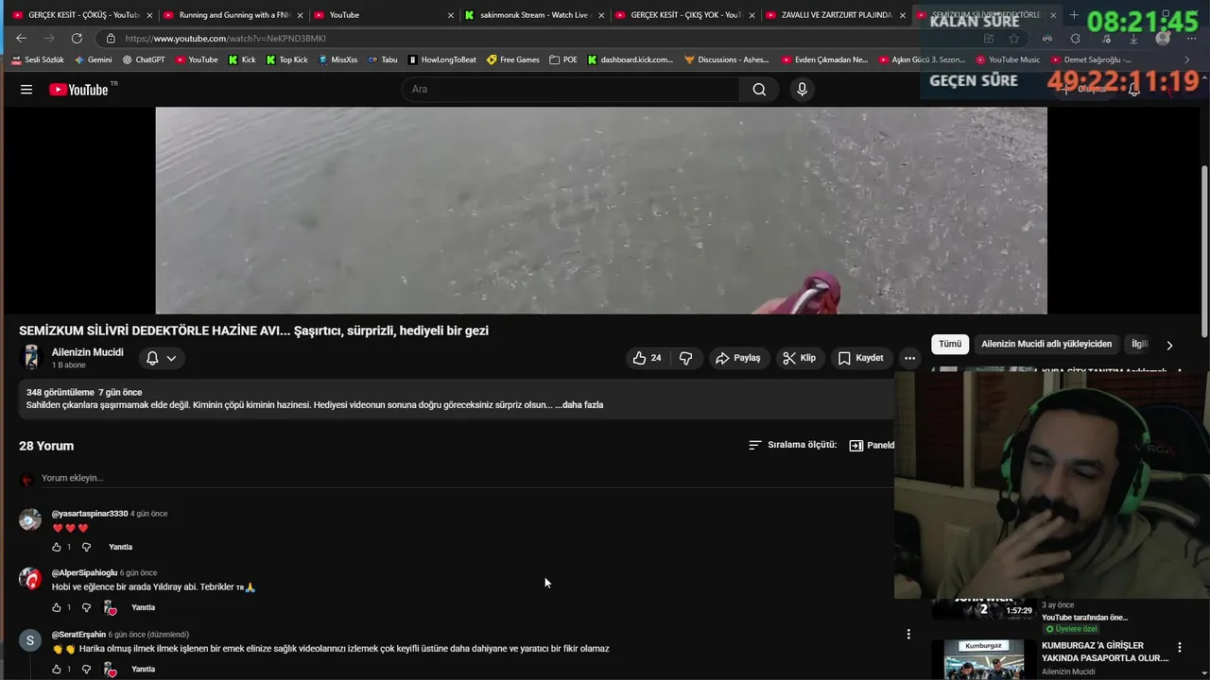Click the video player area

pyautogui.click(x=601, y=210)
